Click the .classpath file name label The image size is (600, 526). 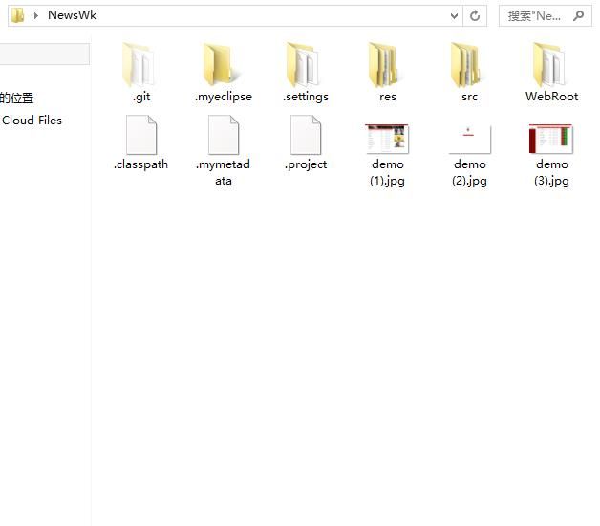[140, 164]
